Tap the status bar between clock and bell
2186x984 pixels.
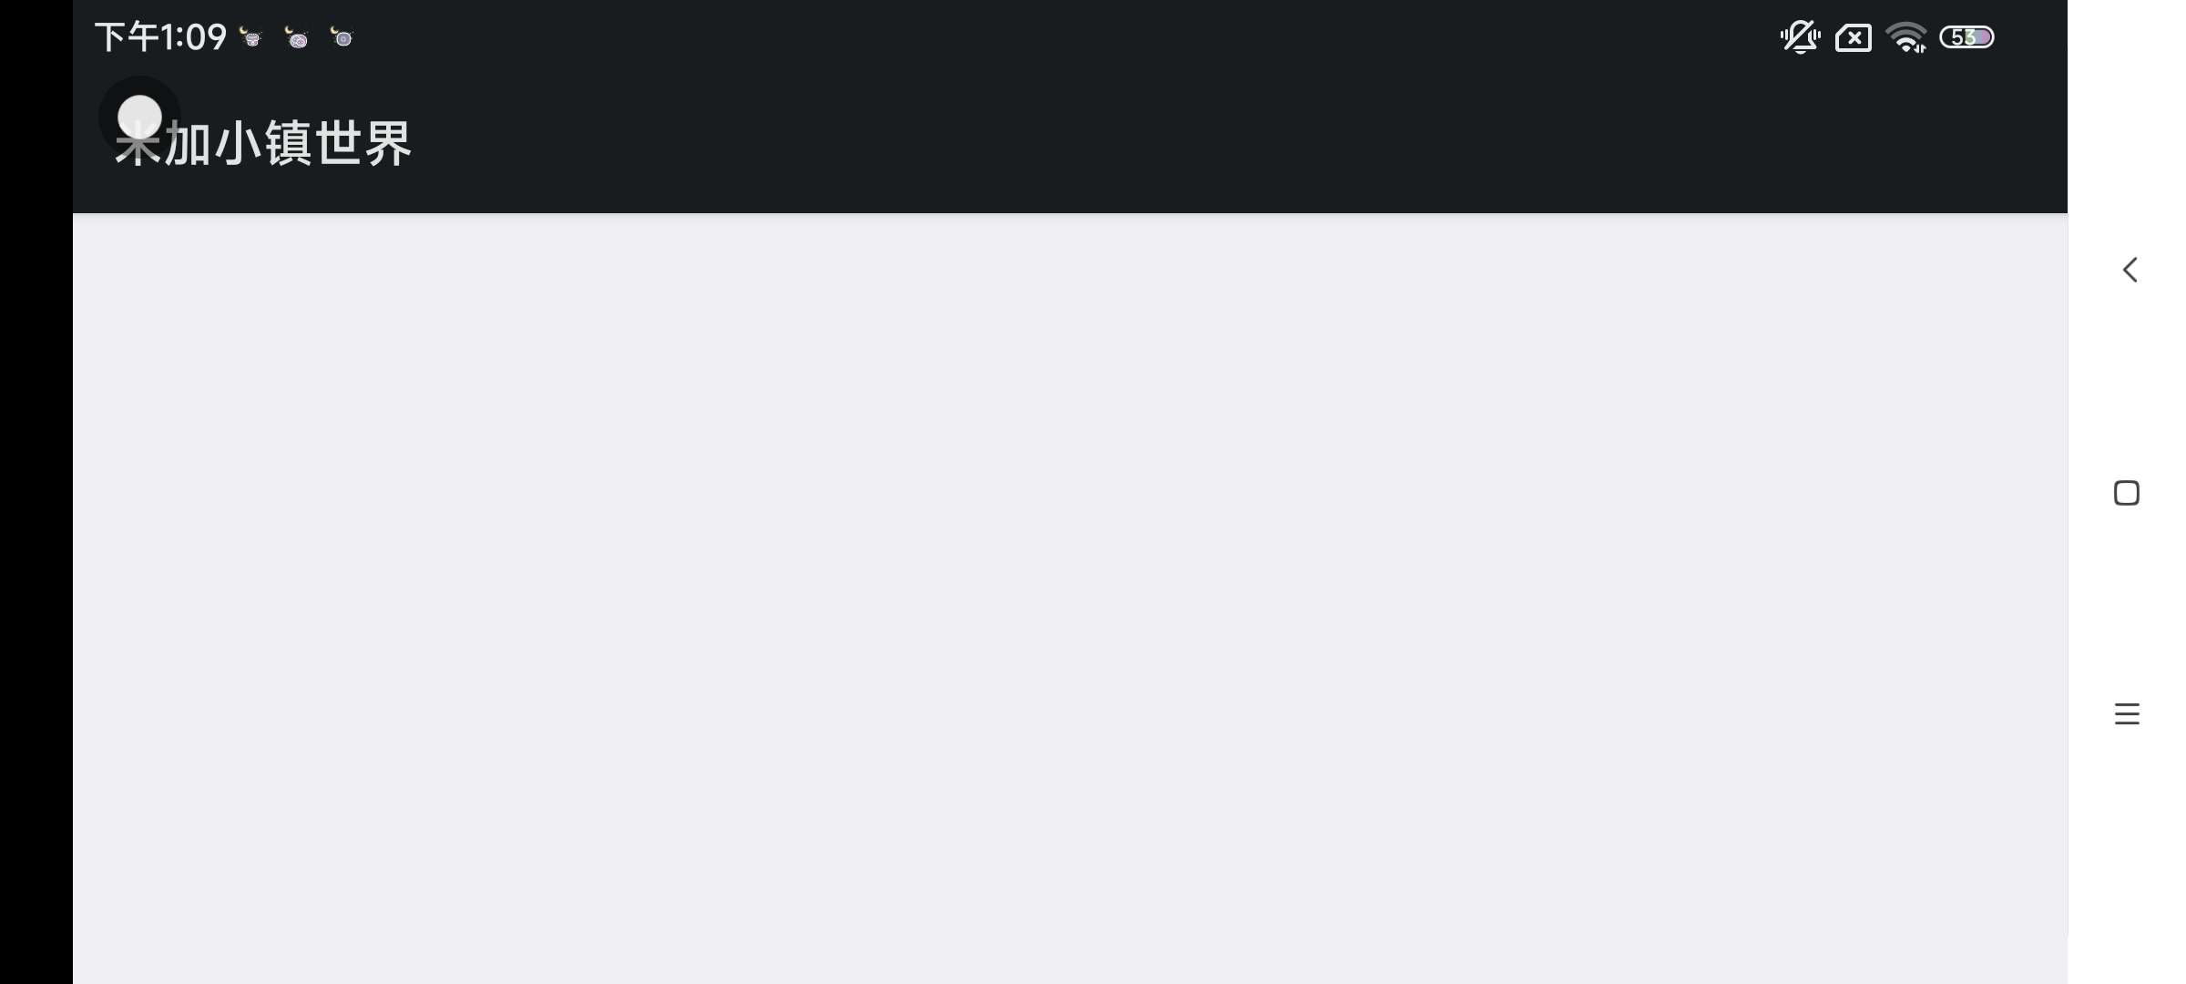click(x=1066, y=37)
